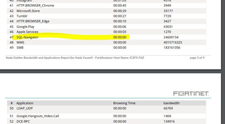225x124 pixels.
Task: Select browsing time 00:00:03 for Apple.Services
Action: coord(120,32)
